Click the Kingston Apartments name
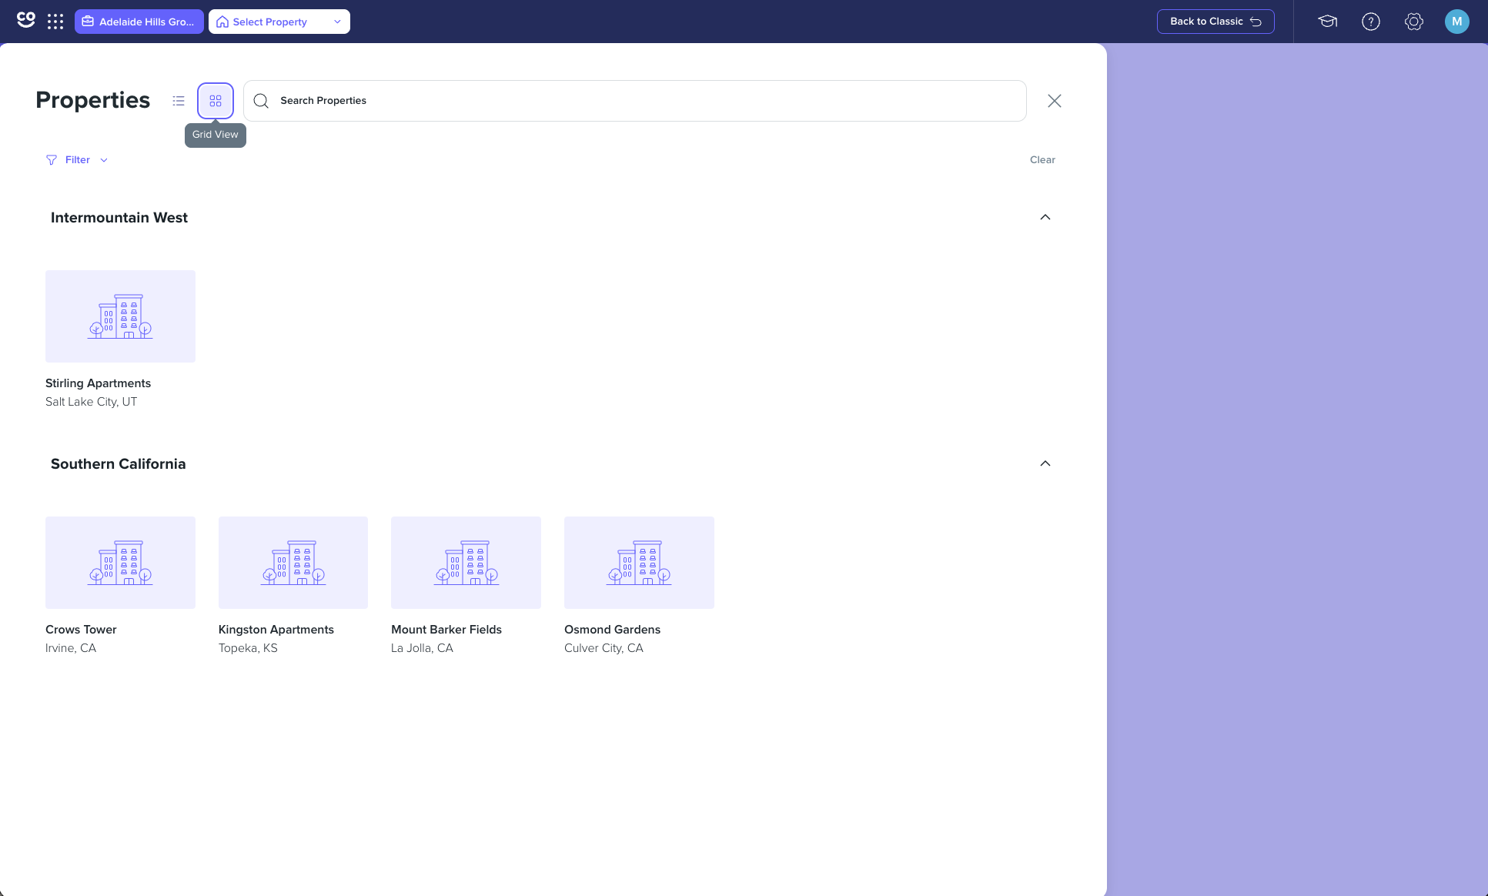1488x896 pixels. click(276, 630)
